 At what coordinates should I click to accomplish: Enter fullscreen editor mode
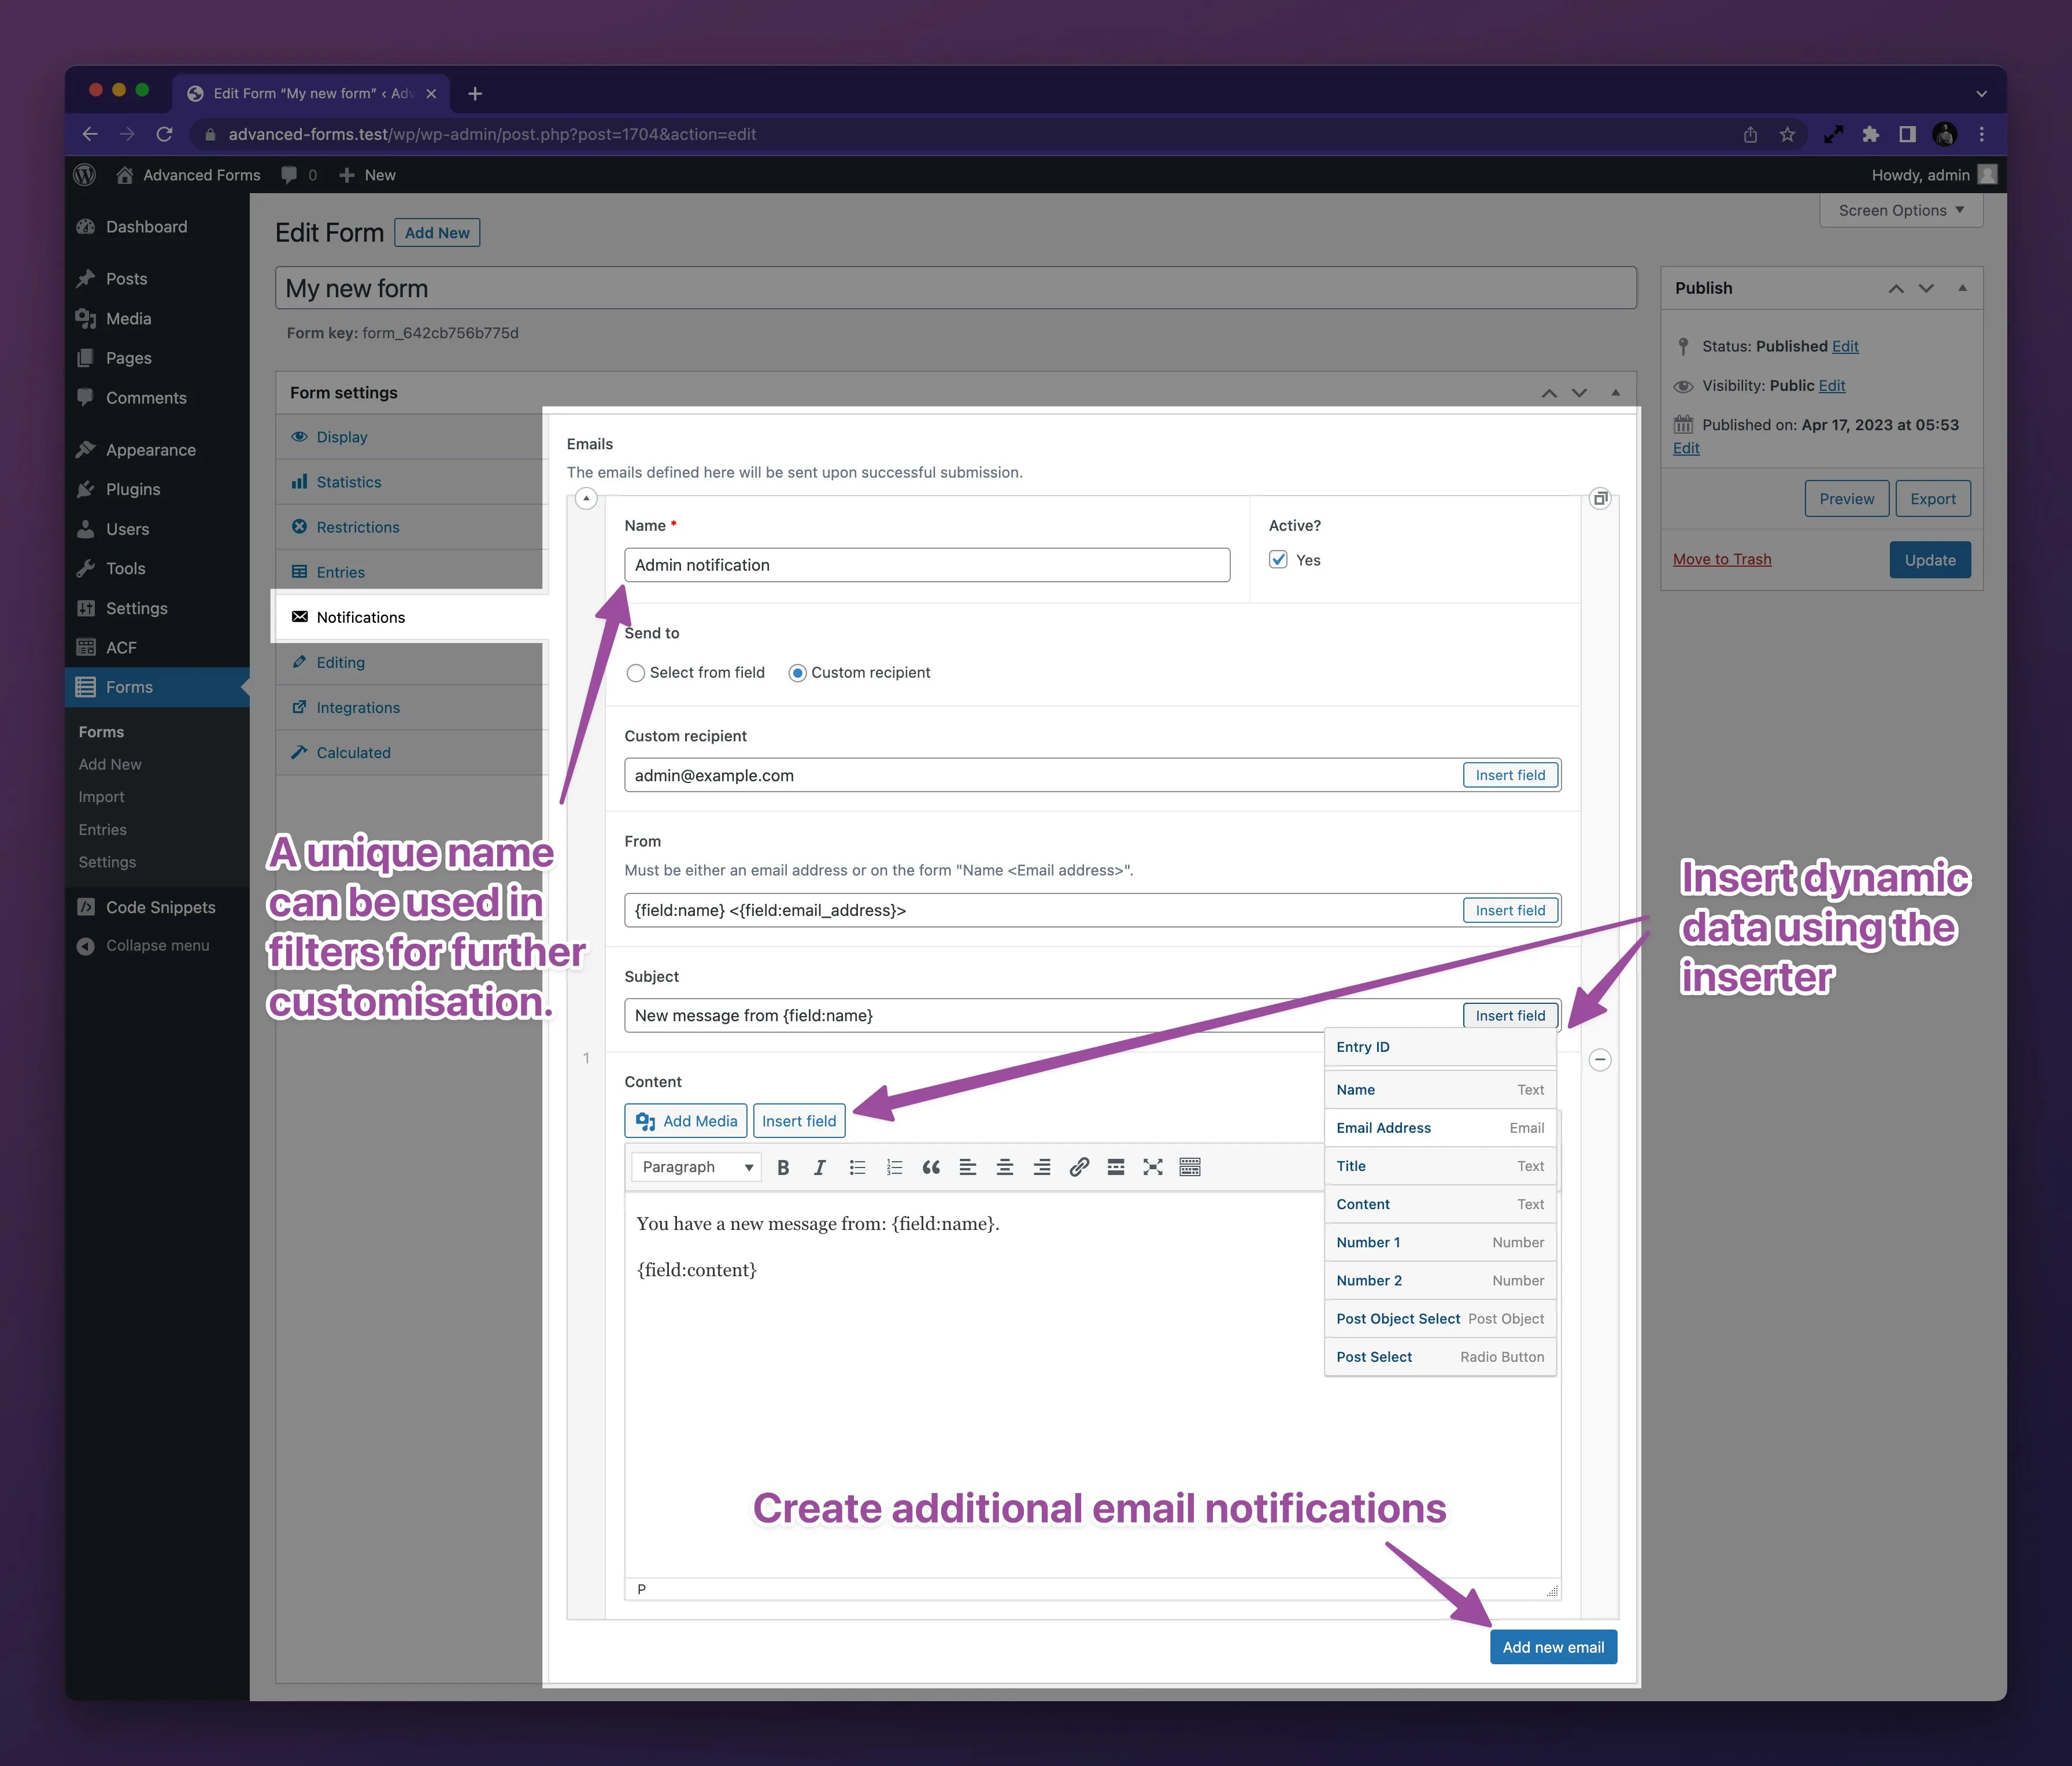pyautogui.click(x=1153, y=1167)
